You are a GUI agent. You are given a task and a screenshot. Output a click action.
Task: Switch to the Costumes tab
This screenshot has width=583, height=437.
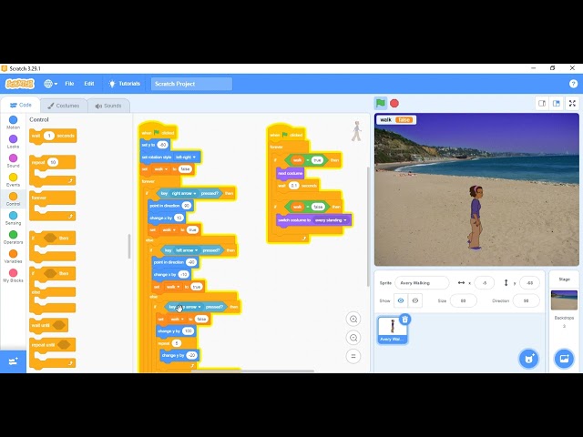[x=64, y=106]
